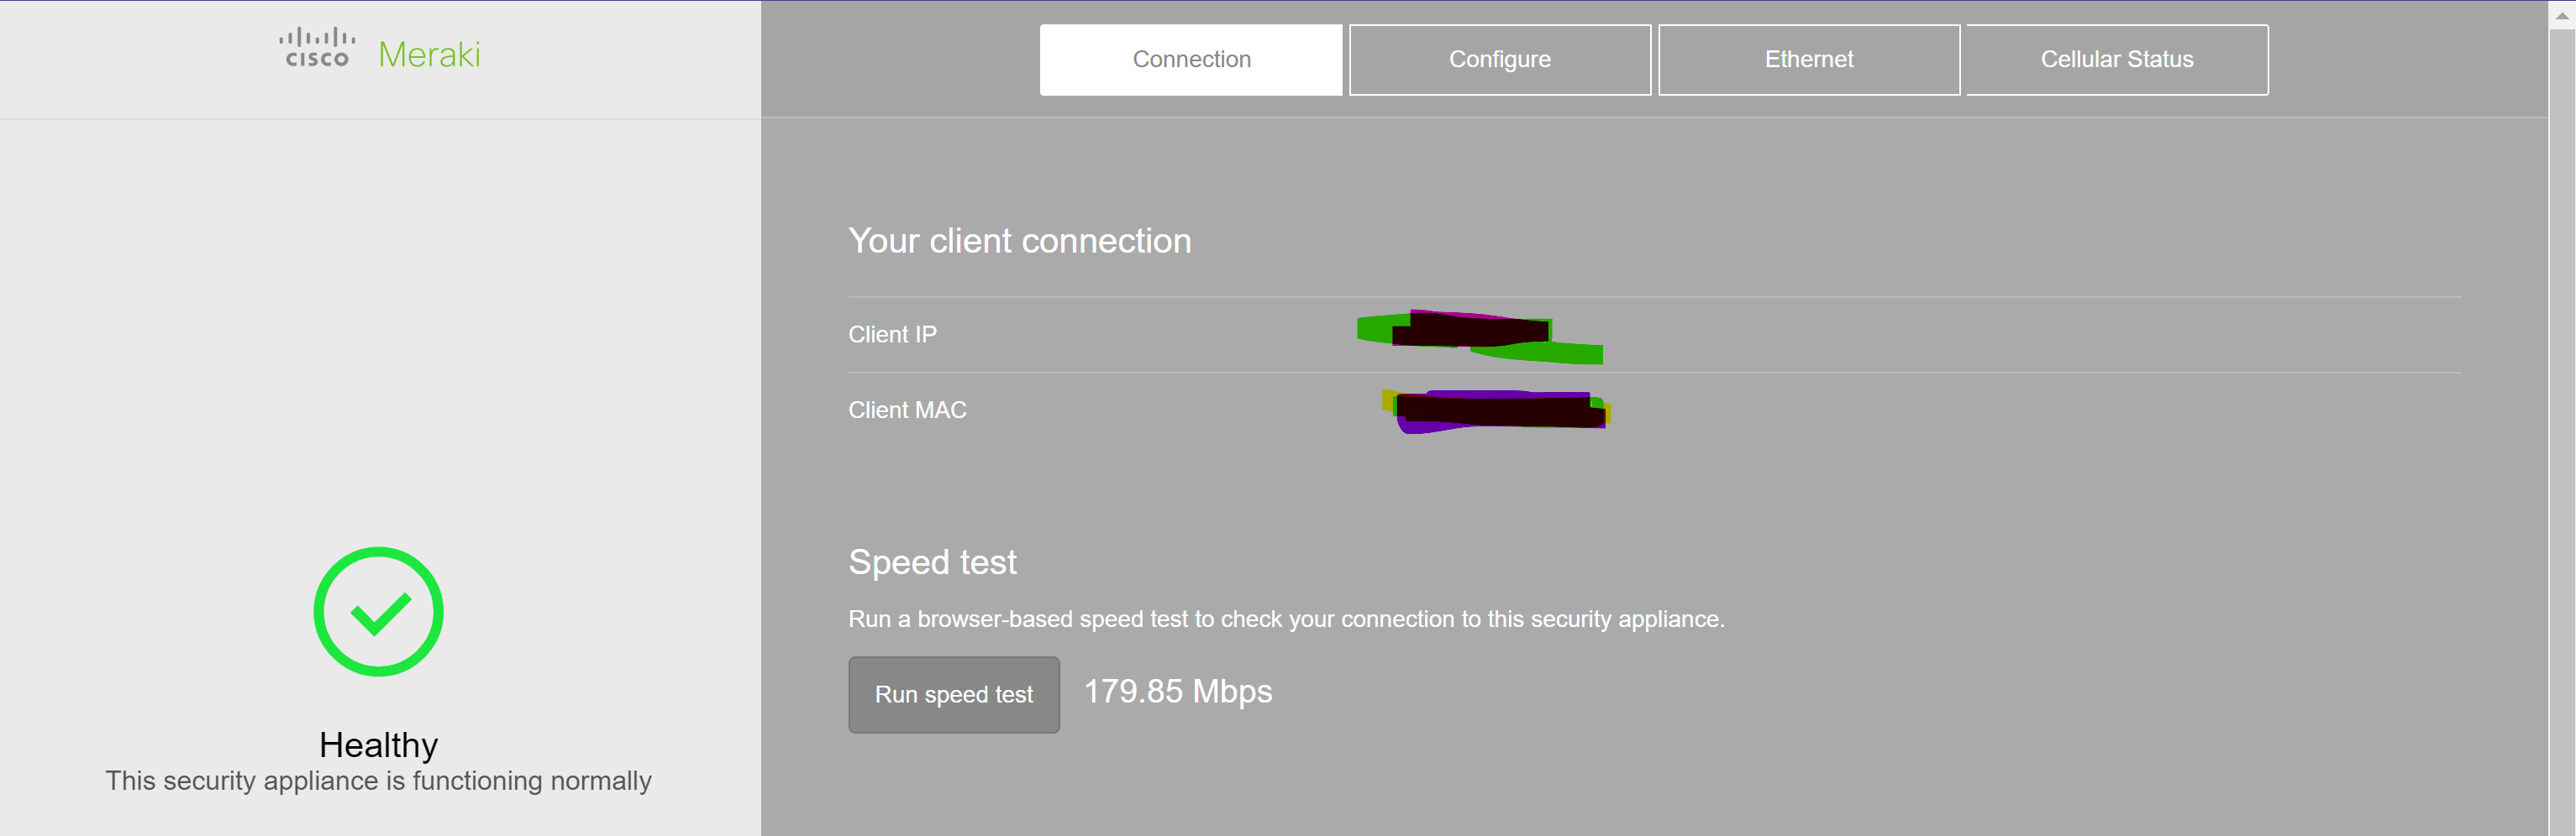Click the Client IP row label
This screenshot has height=836, width=2576.
pyautogui.click(x=892, y=333)
